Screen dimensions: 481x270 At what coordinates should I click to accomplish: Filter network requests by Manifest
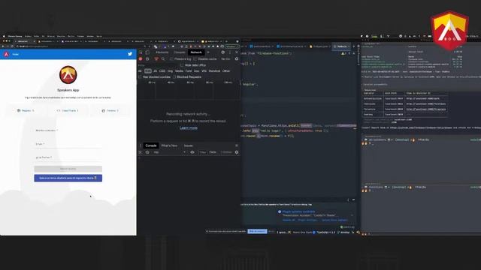[214, 71]
